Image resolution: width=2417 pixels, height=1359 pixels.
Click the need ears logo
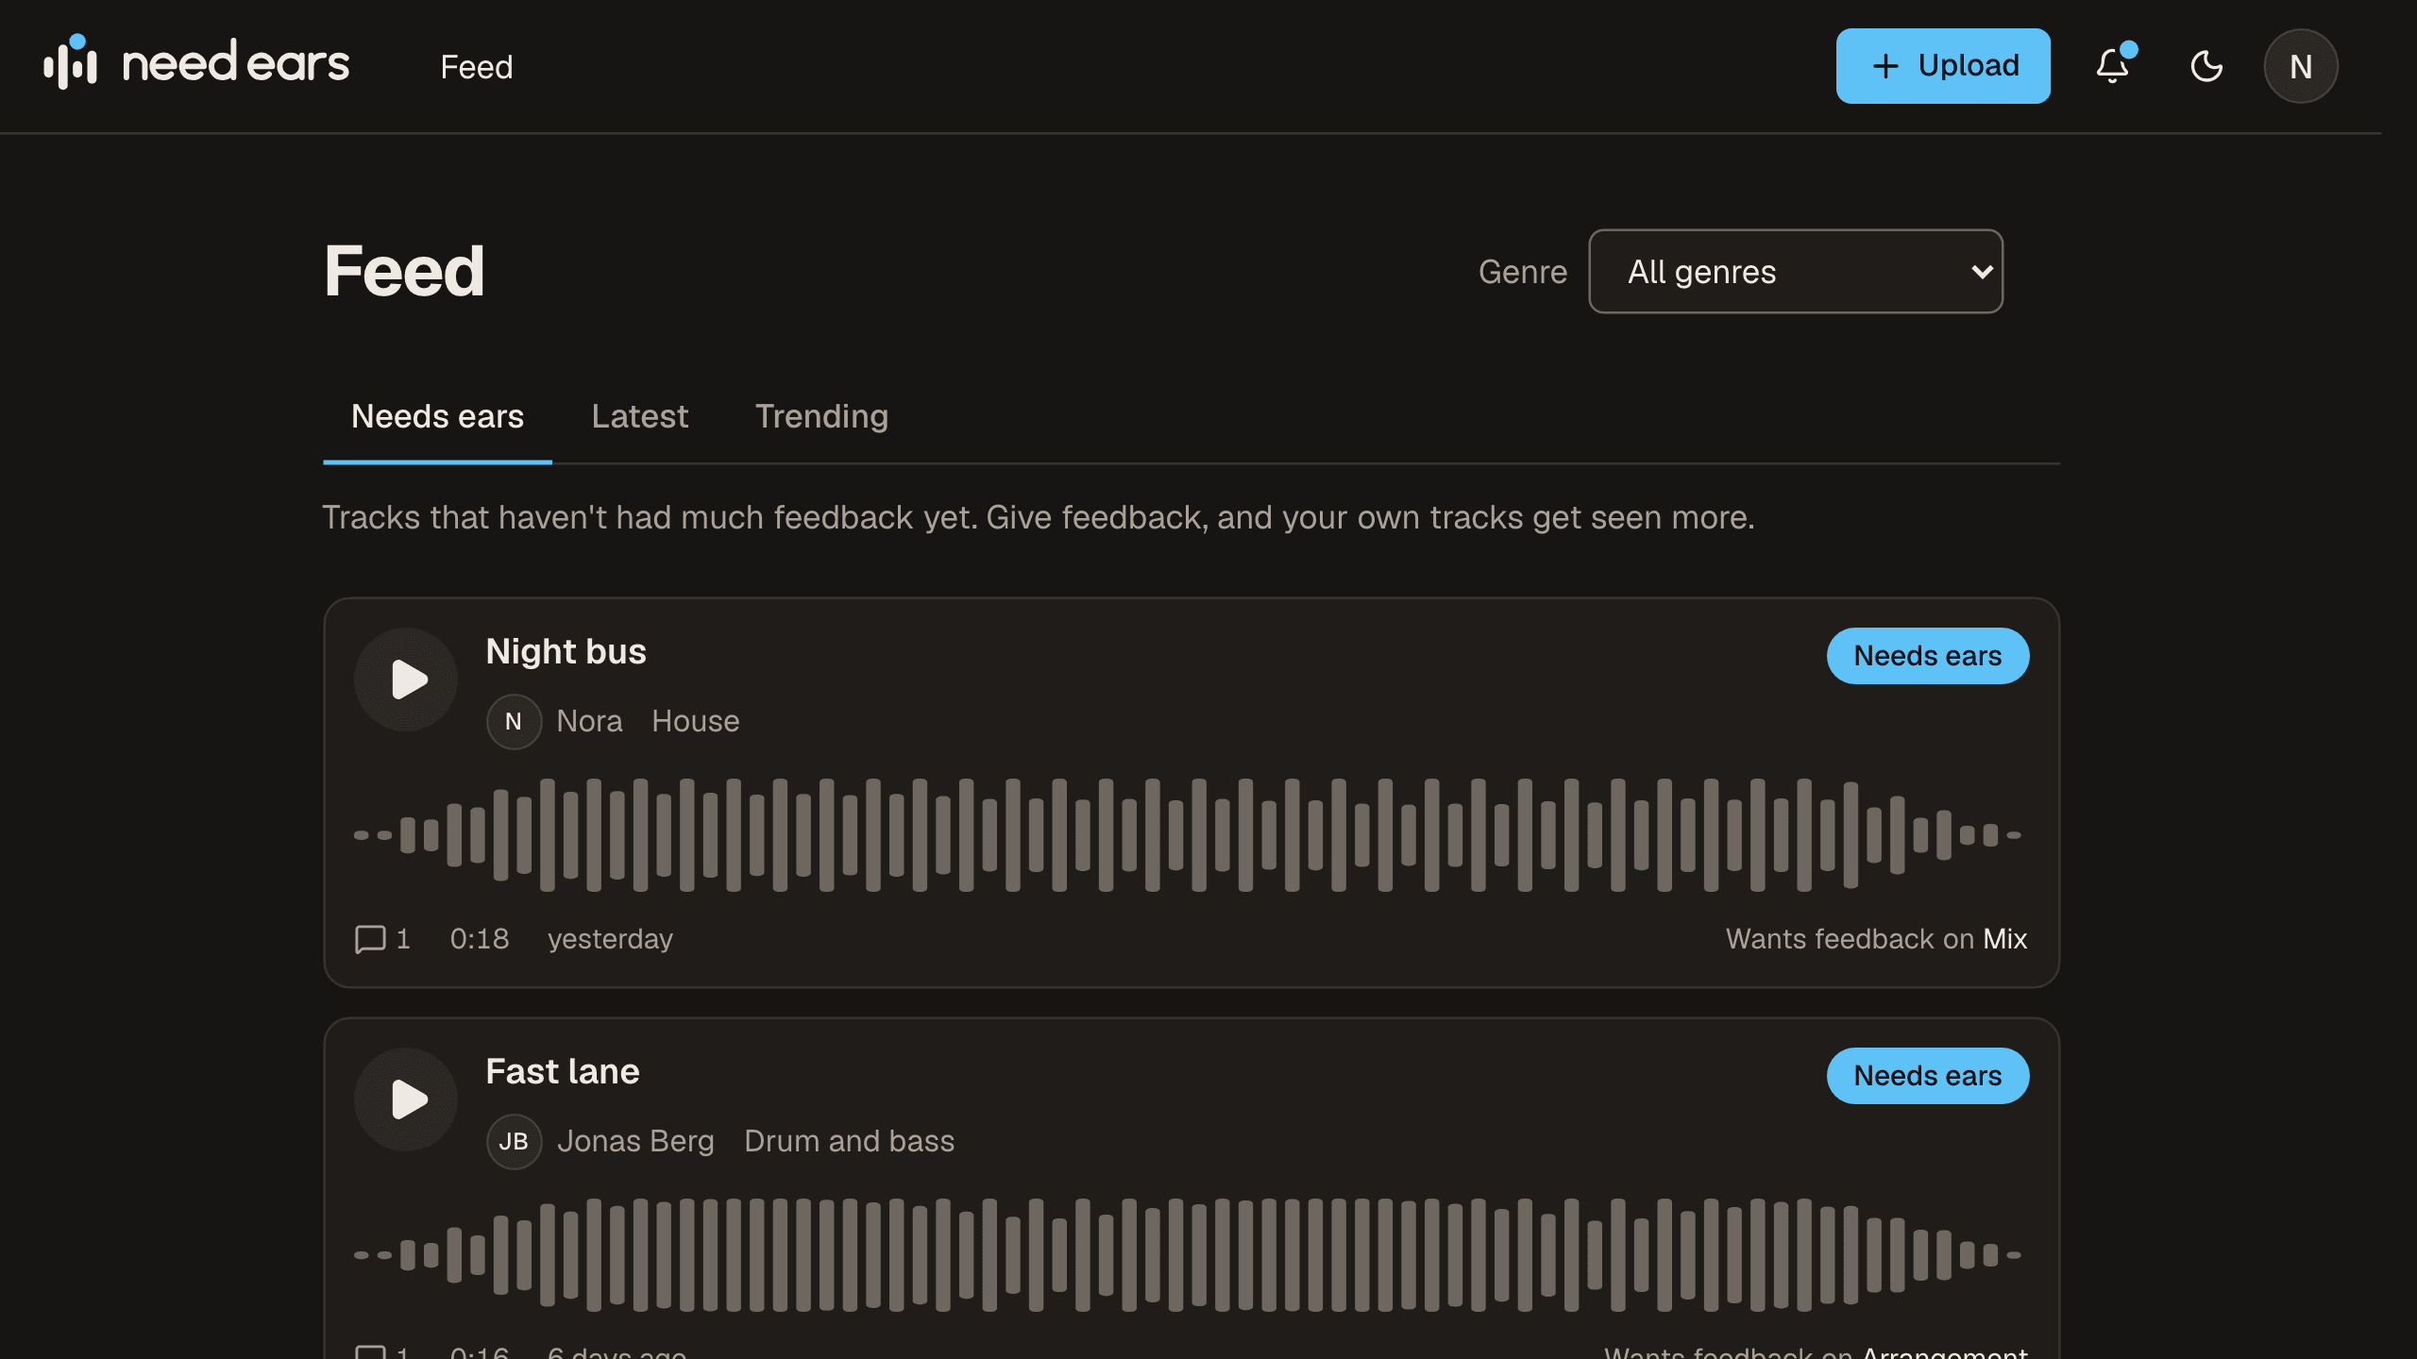(196, 64)
